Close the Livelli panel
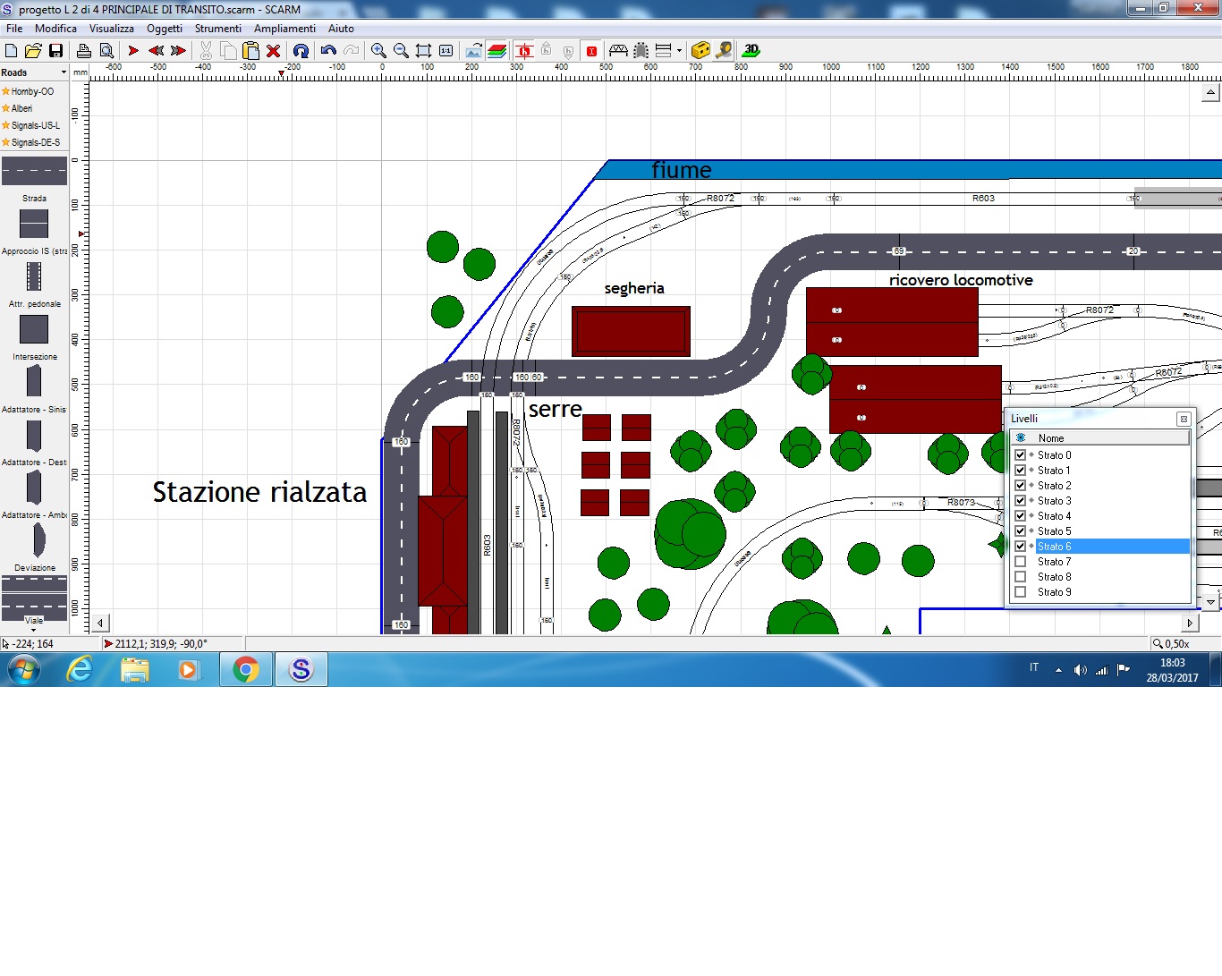This screenshot has width=1222, height=976. pyautogui.click(x=1184, y=419)
